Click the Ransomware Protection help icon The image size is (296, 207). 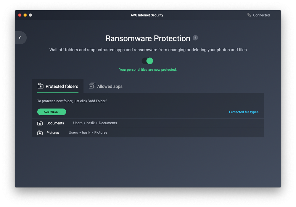click(x=195, y=38)
